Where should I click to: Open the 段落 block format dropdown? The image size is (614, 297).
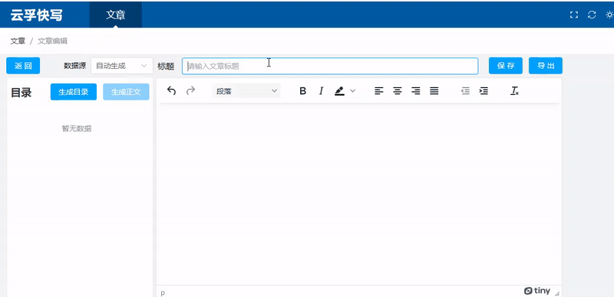tap(246, 91)
